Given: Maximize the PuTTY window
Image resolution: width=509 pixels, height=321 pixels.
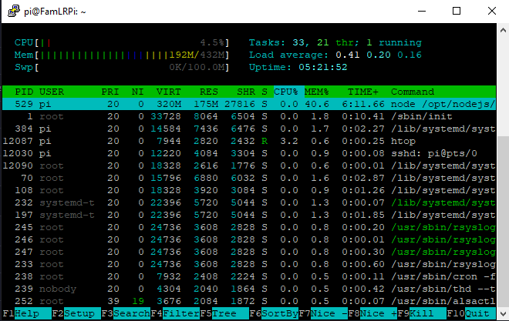Looking at the screenshot, I should point(457,11).
